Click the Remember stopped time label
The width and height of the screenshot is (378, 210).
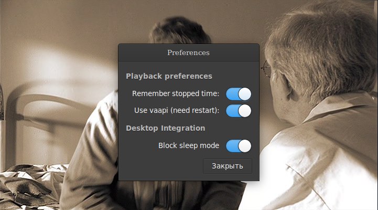point(176,93)
